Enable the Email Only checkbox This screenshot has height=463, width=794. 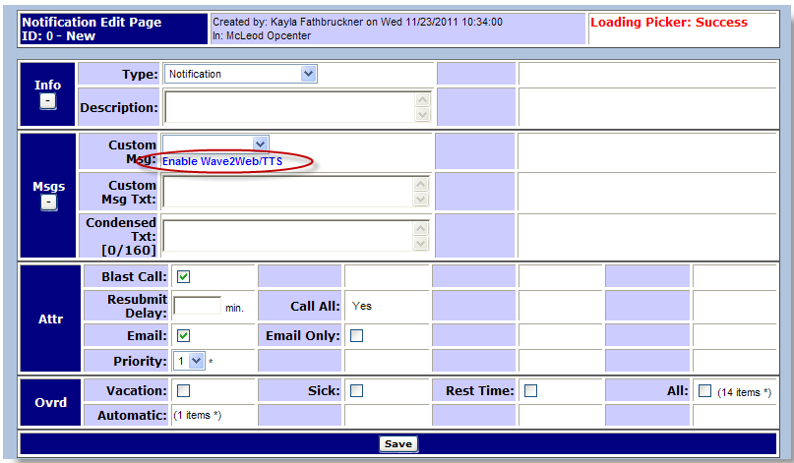click(356, 335)
